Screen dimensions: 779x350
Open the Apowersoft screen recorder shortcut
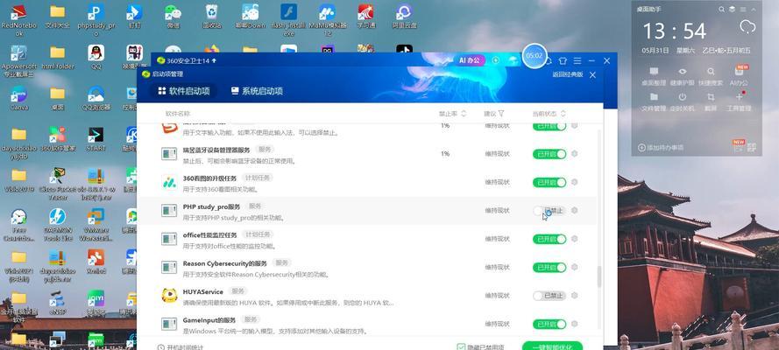[19, 61]
